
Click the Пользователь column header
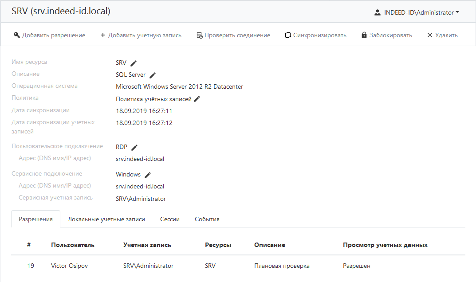73,245
